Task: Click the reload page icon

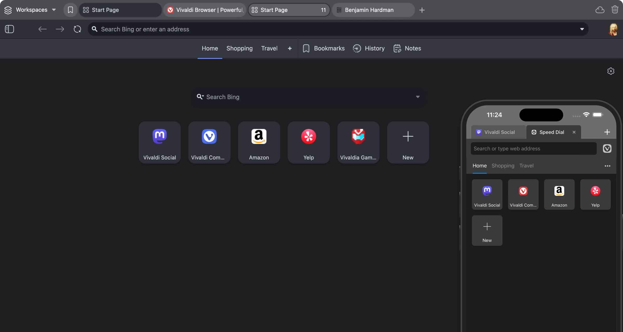Action: (77, 29)
